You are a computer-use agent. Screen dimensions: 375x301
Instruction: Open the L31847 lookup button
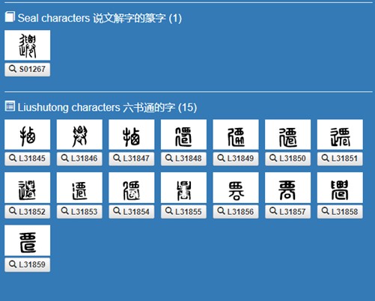click(132, 159)
